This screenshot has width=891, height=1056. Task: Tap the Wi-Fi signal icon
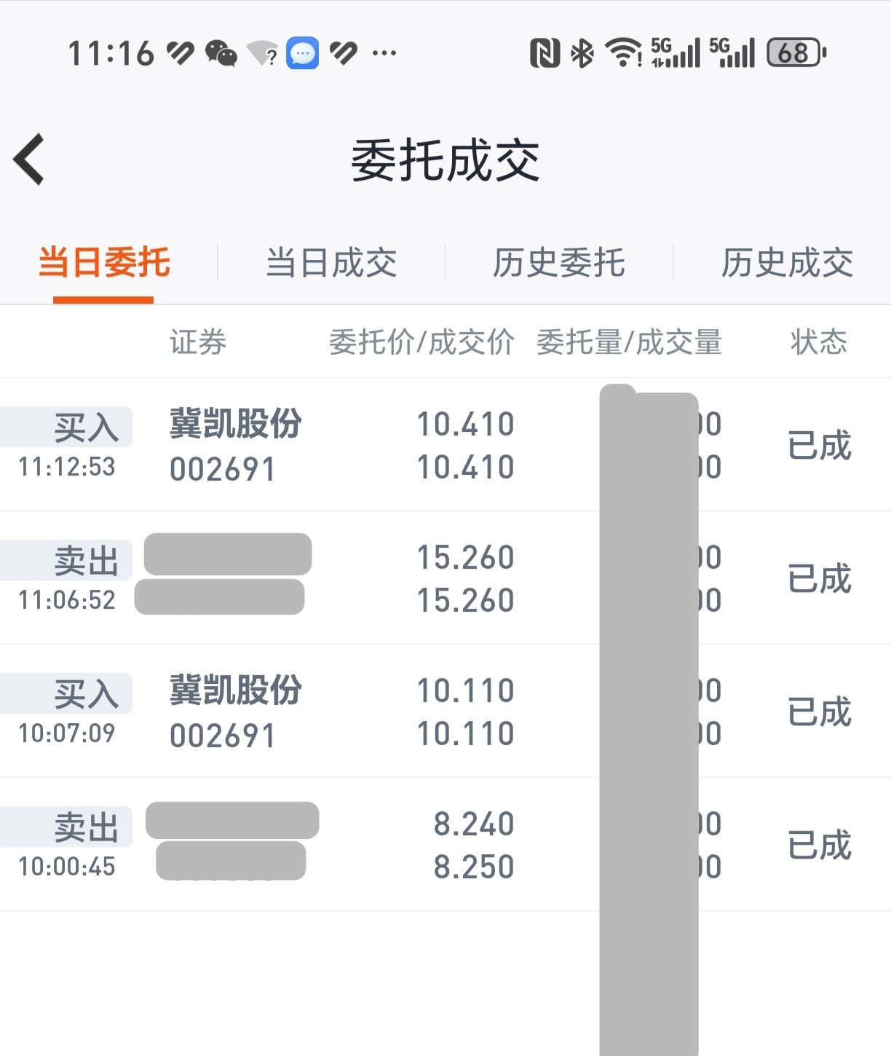(x=624, y=53)
